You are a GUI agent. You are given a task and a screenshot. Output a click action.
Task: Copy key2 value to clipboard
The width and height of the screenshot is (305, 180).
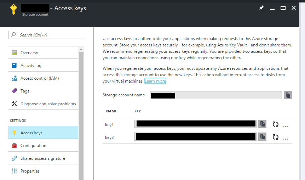pos(262,137)
